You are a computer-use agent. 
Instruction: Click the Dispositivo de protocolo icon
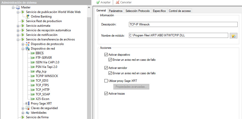[x=28, y=44]
